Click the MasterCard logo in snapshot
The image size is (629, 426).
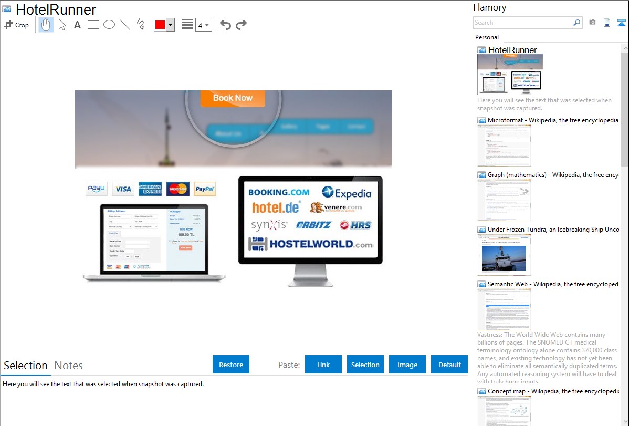click(177, 189)
